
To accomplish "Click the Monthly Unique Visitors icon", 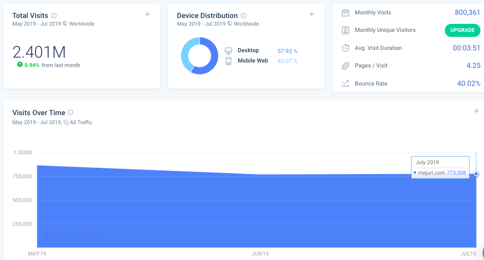I will [345, 30].
